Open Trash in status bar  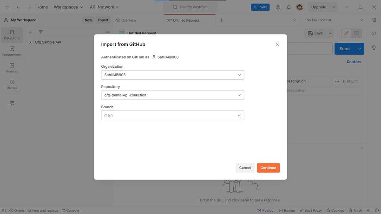coord(355,210)
